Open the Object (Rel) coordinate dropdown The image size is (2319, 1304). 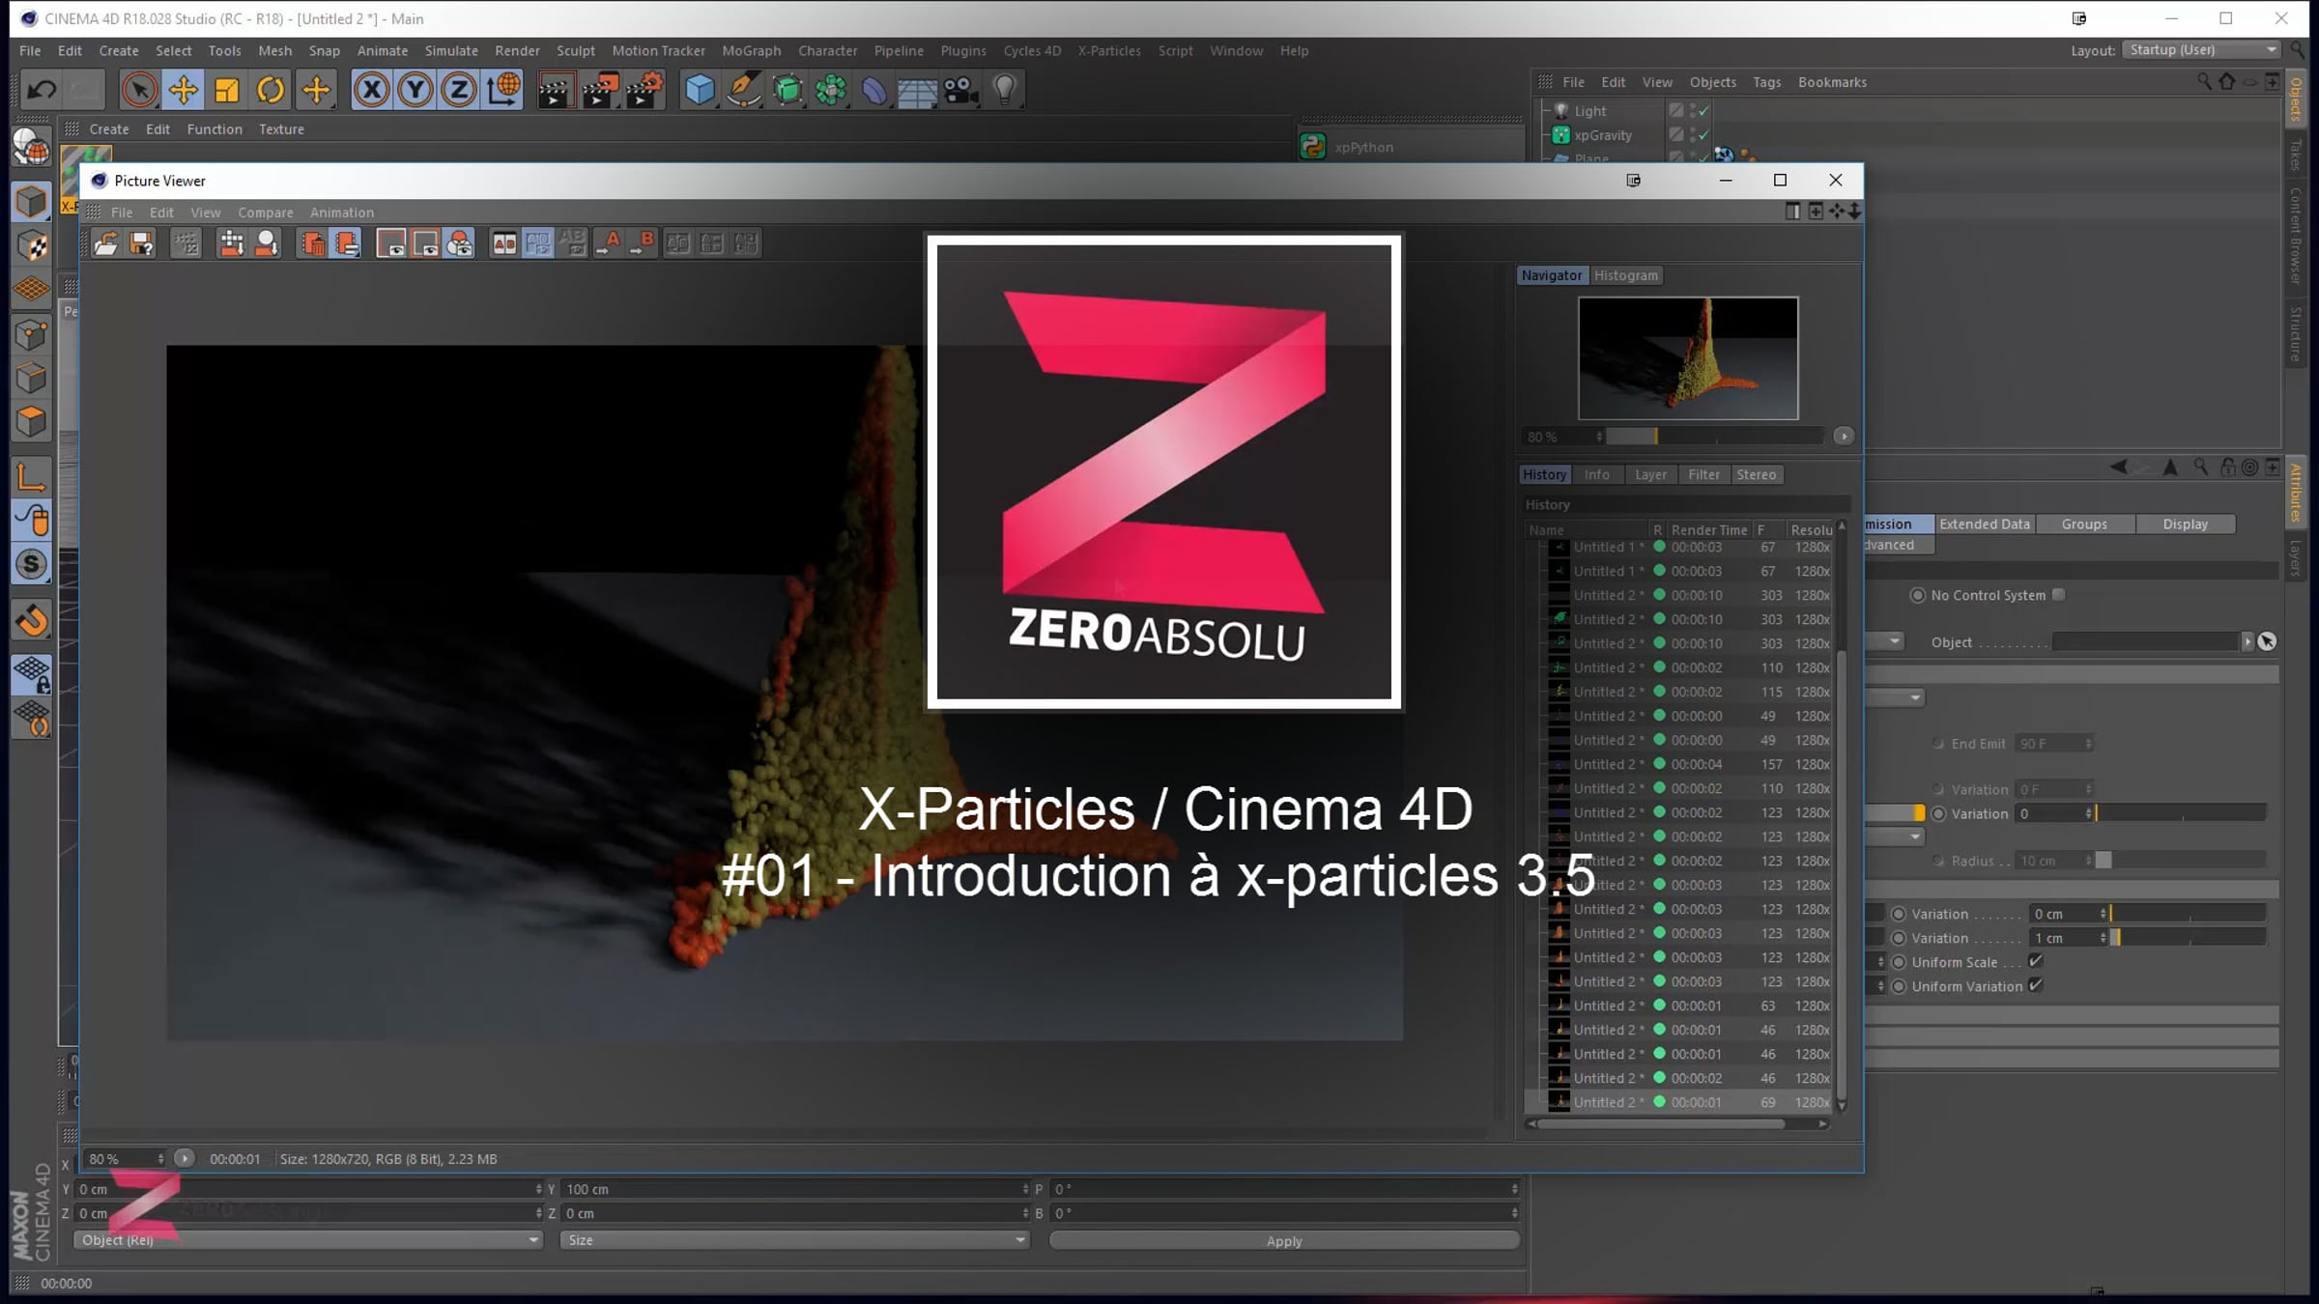pyautogui.click(x=307, y=1240)
